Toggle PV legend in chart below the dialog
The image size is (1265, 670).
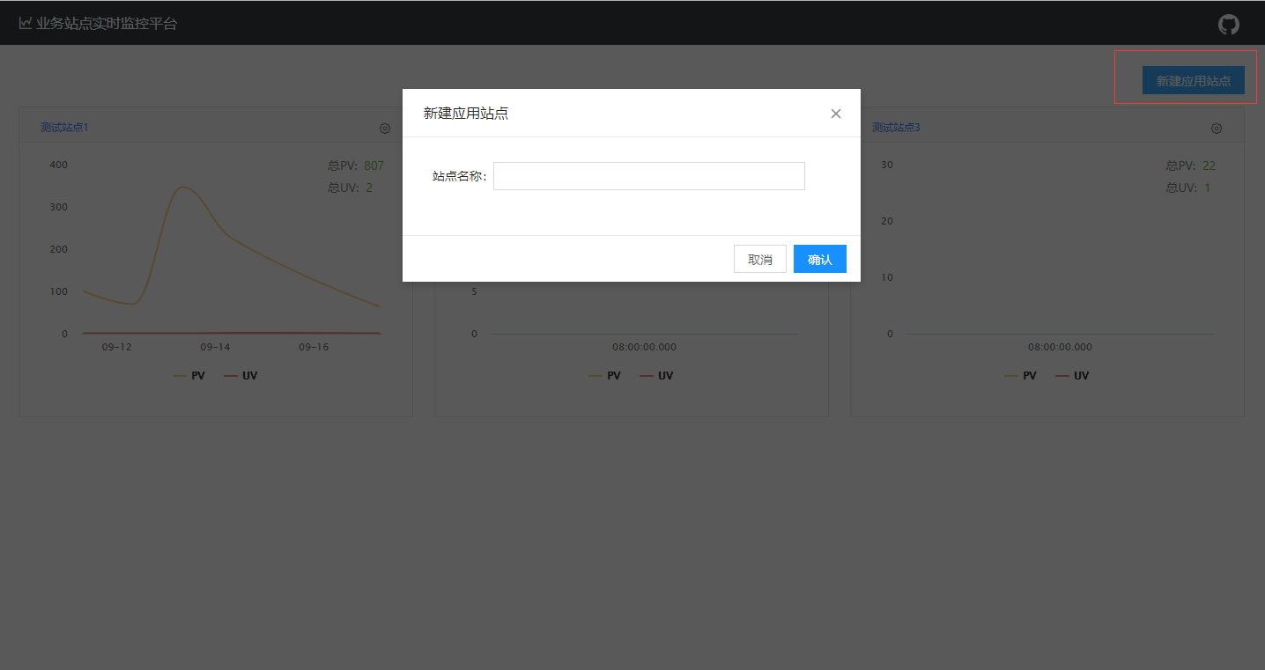pyautogui.click(x=604, y=376)
